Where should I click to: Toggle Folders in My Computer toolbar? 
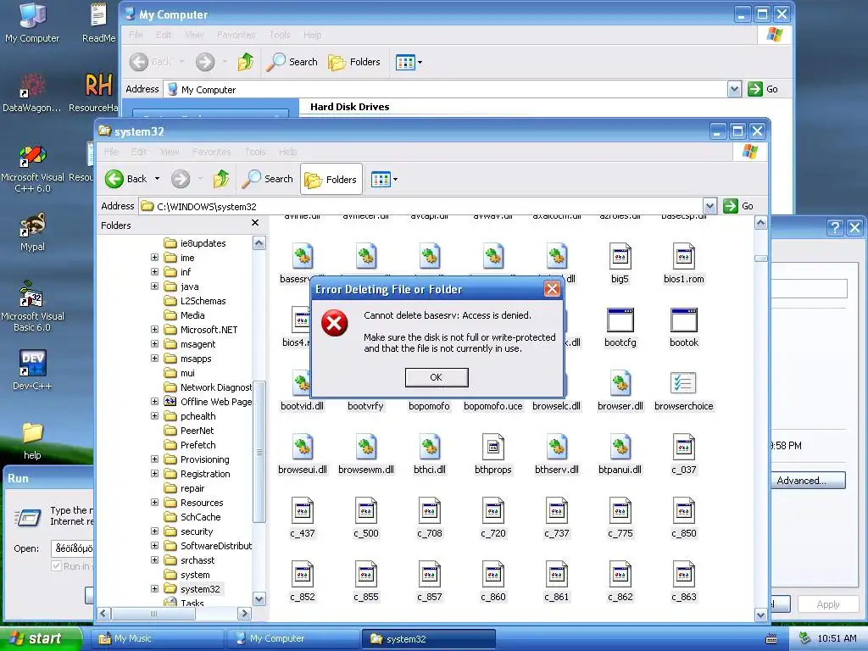click(x=354, y=62)
